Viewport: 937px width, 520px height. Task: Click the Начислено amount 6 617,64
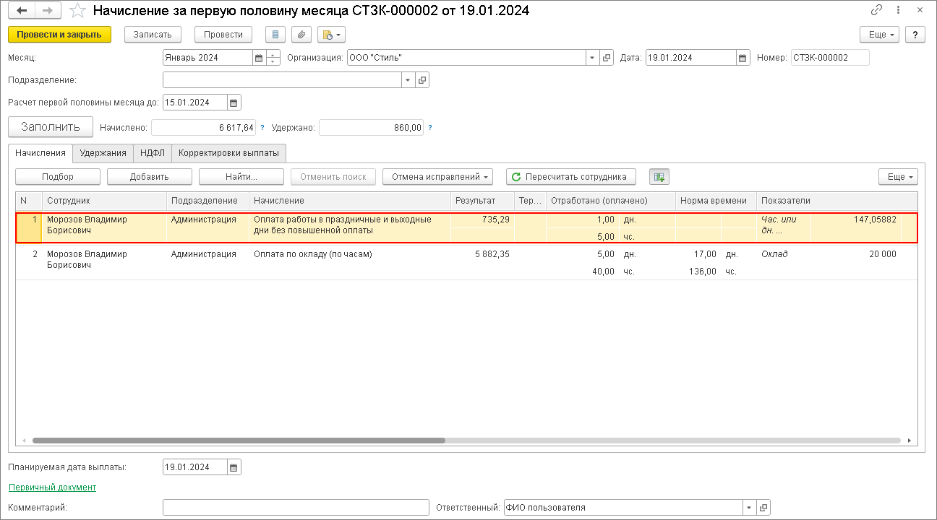(204, 128)
